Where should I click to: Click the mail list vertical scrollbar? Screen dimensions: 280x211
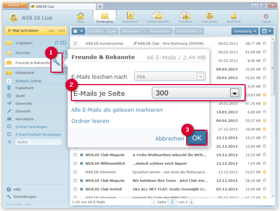273,68
